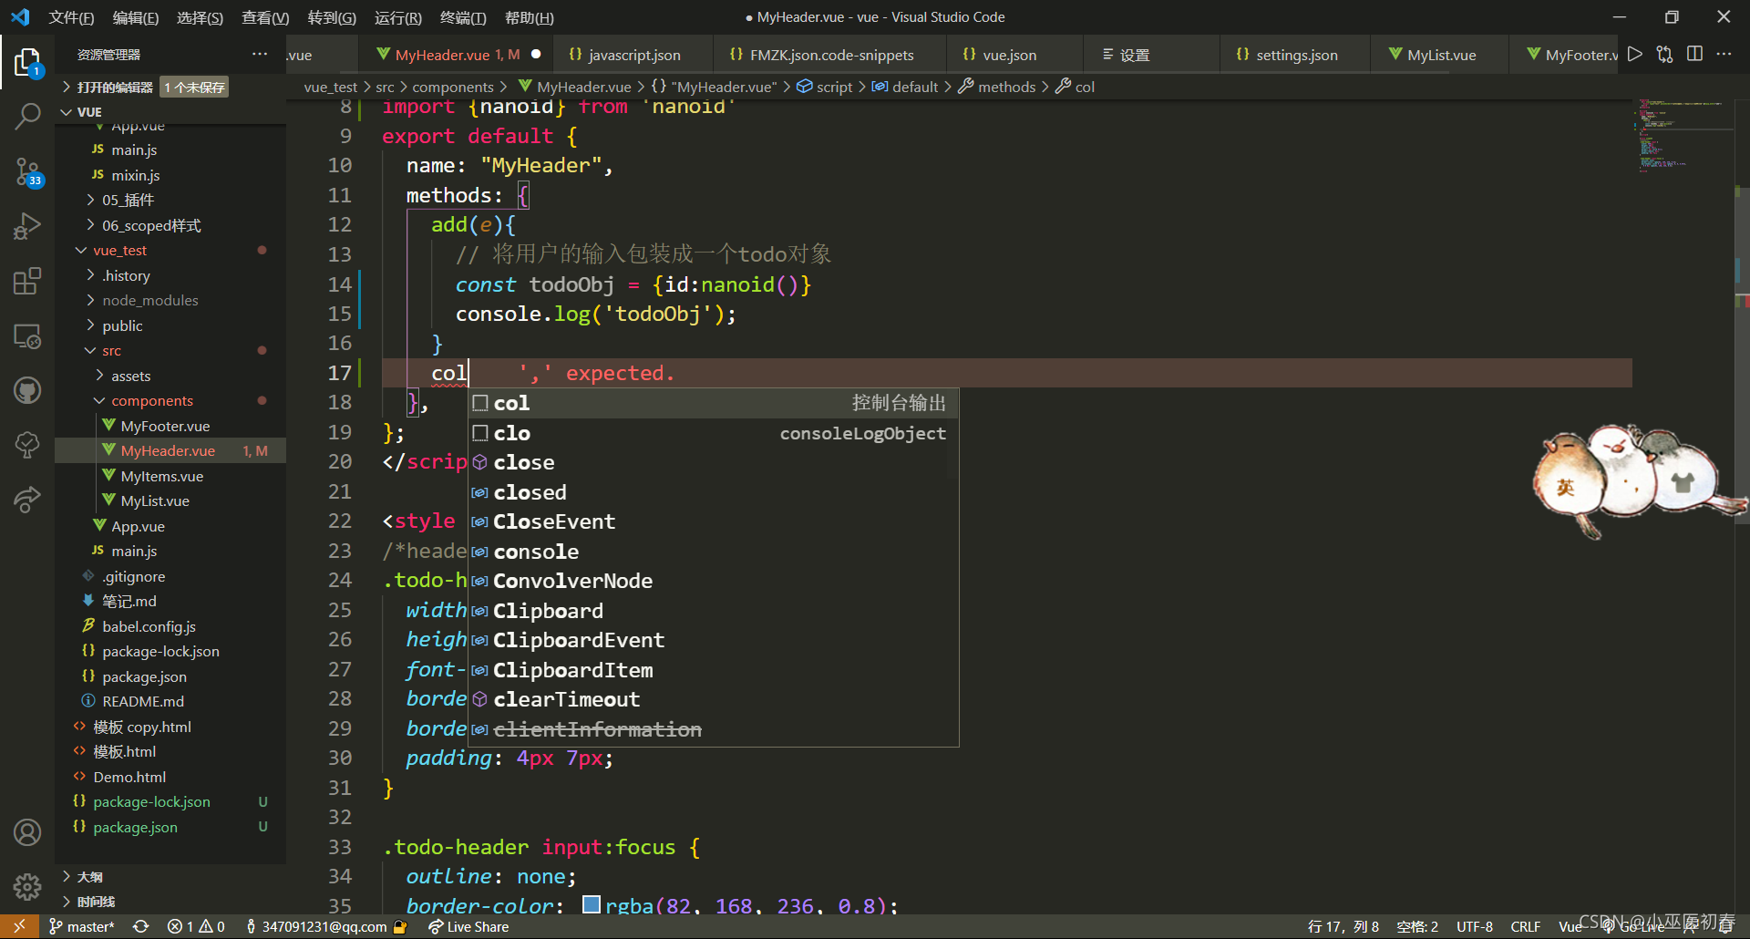Screen dimensions: 1750x939
Task: Select the clearTimeout suggestion
Action: tap(714, 699)
